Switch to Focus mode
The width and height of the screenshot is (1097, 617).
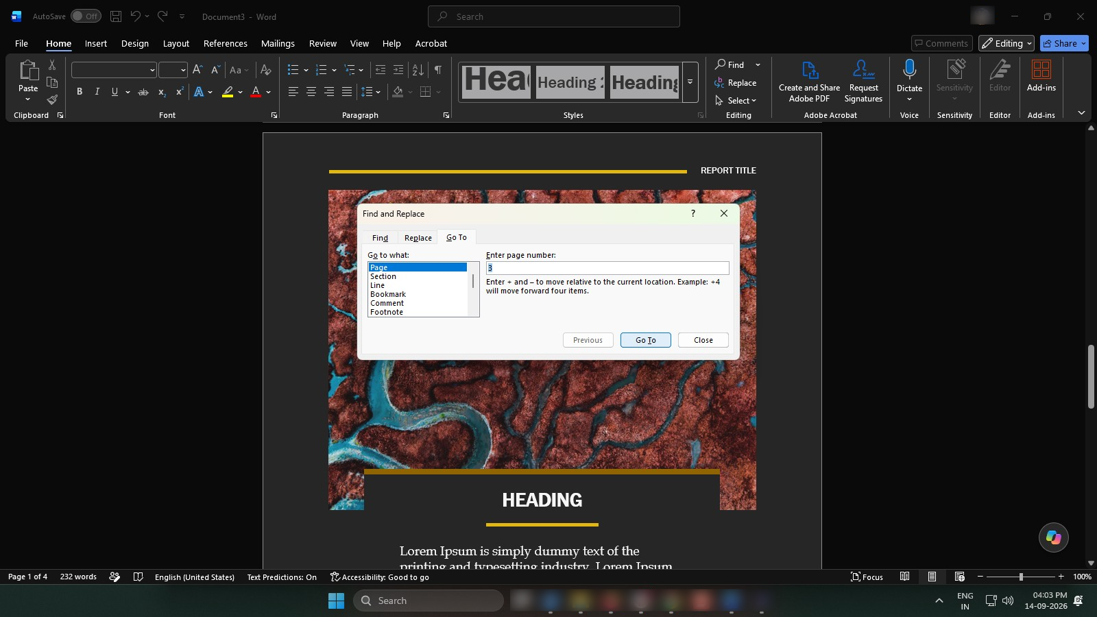pyautogui.click(x=867, y=577)
